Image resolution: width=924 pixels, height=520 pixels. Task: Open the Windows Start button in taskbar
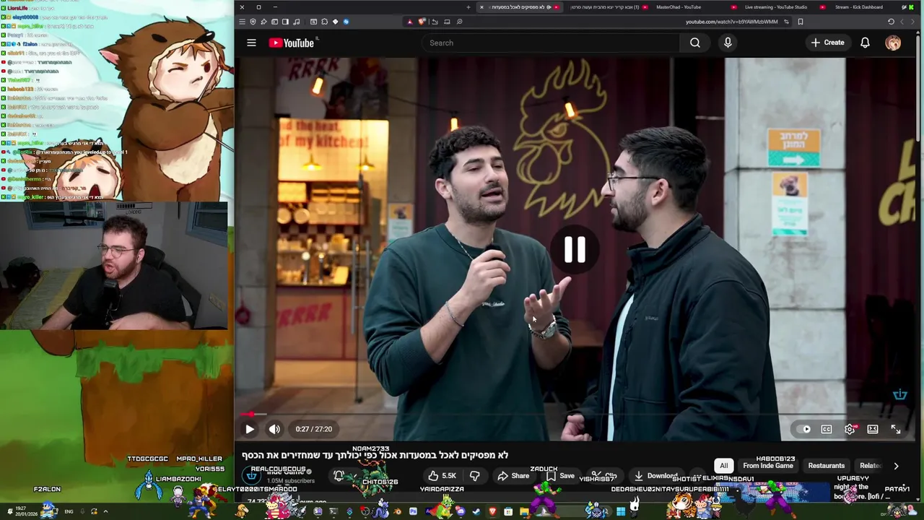click(x=620, y=511)
